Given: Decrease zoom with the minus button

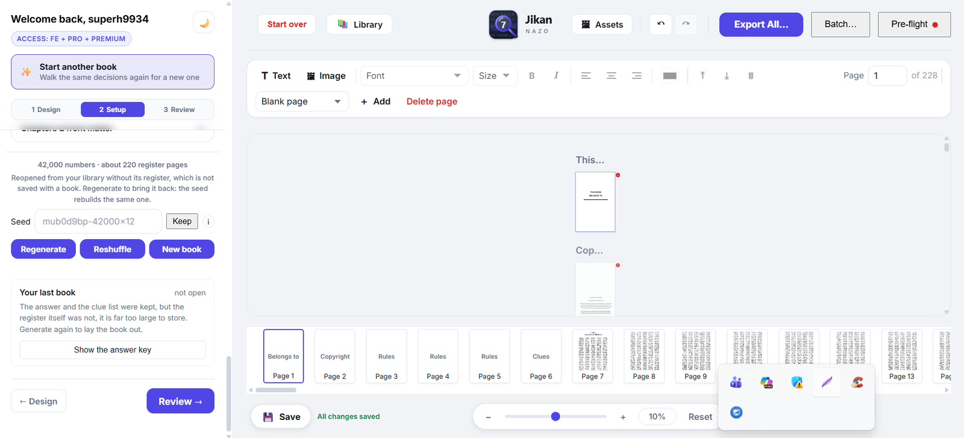Looking at the screenshot, I should [488, 417].
